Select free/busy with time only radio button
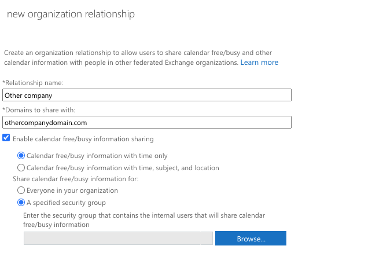383x275 pixels. (x=21, y=156)
